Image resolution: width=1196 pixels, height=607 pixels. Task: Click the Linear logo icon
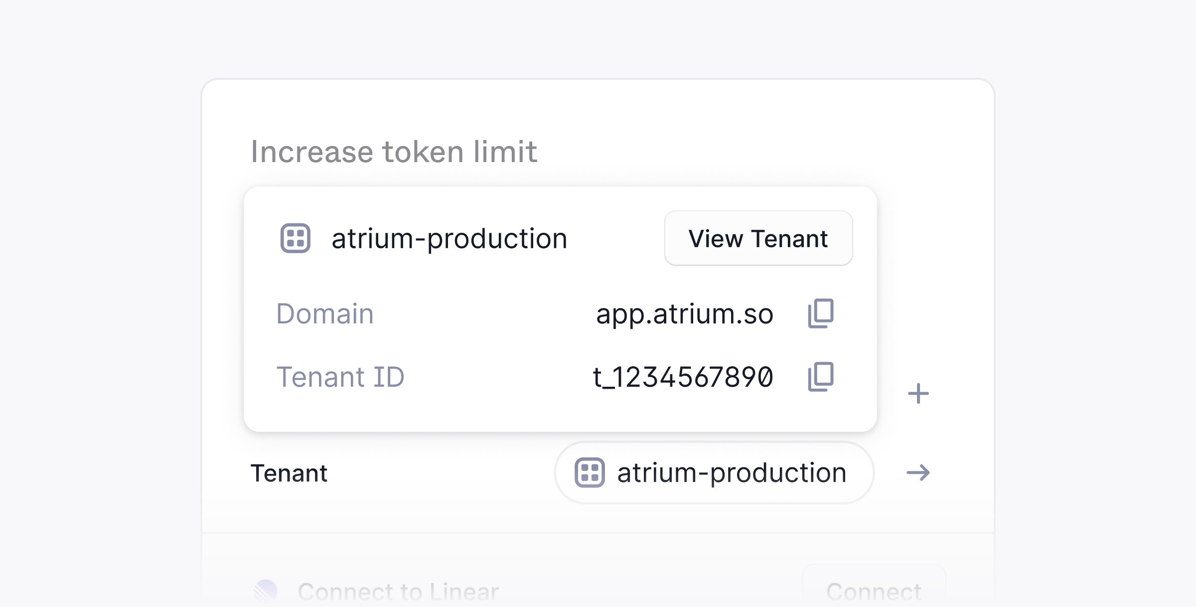coord(266,591)
